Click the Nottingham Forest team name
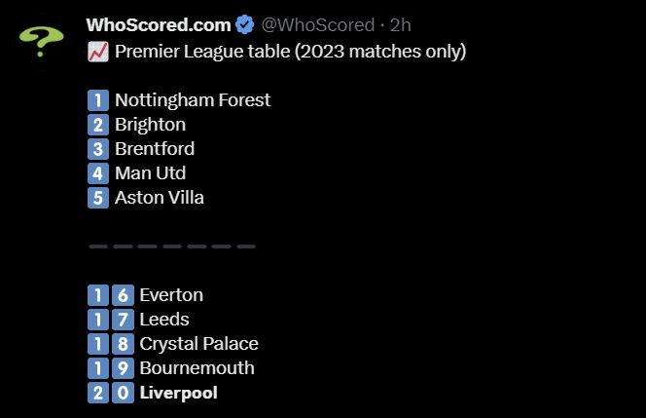The image size is (646, 418). coord(193,100)
